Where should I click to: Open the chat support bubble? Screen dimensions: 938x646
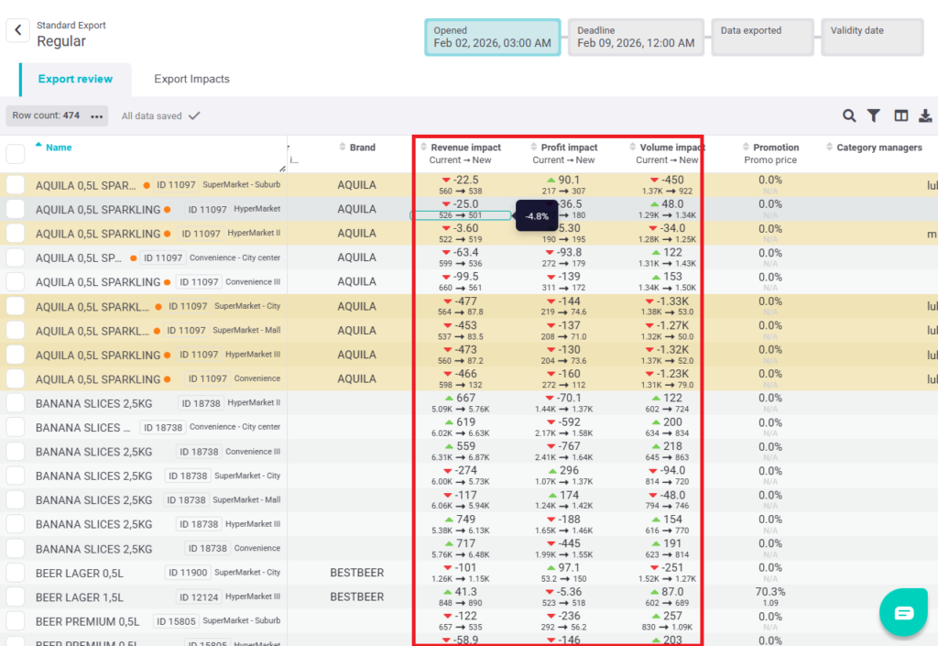[903, 612]
